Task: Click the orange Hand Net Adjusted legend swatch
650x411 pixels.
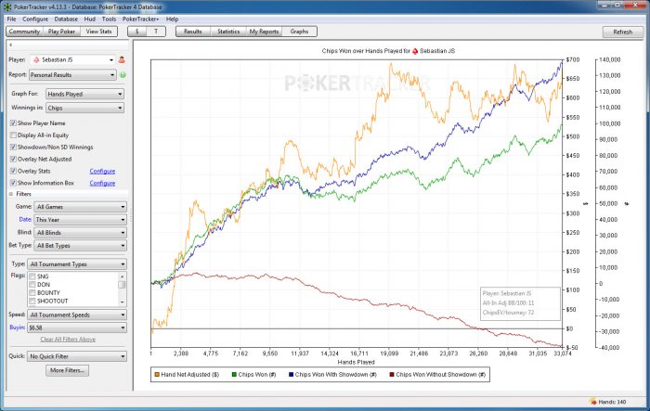Action: (x=157, y=375)
